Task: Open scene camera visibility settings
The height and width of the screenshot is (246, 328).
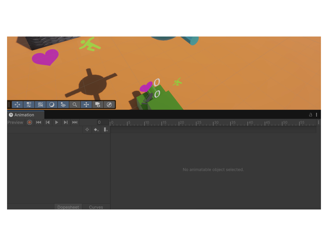Action: tap(98, 105)
